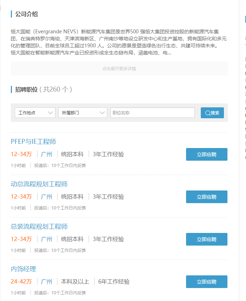
Task: Click the 本科及以上 education text
Action: (75, 282)
